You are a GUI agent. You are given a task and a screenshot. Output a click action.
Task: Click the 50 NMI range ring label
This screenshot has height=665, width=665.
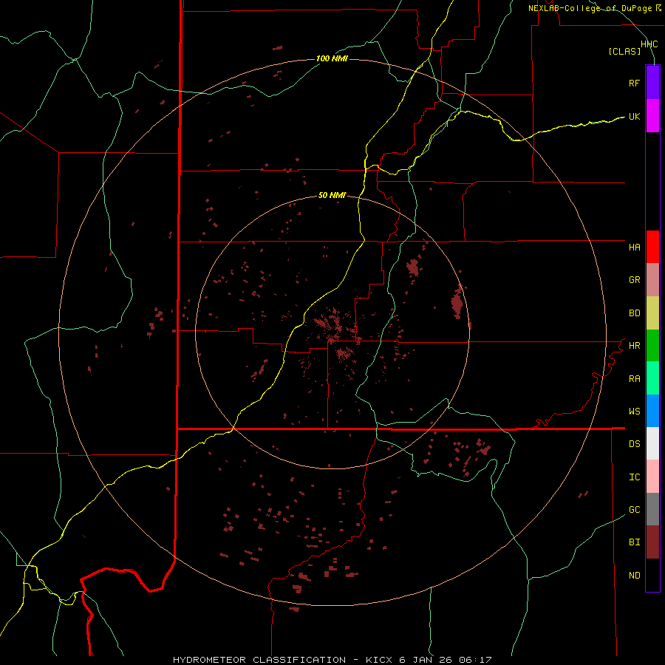coord(332,195)
